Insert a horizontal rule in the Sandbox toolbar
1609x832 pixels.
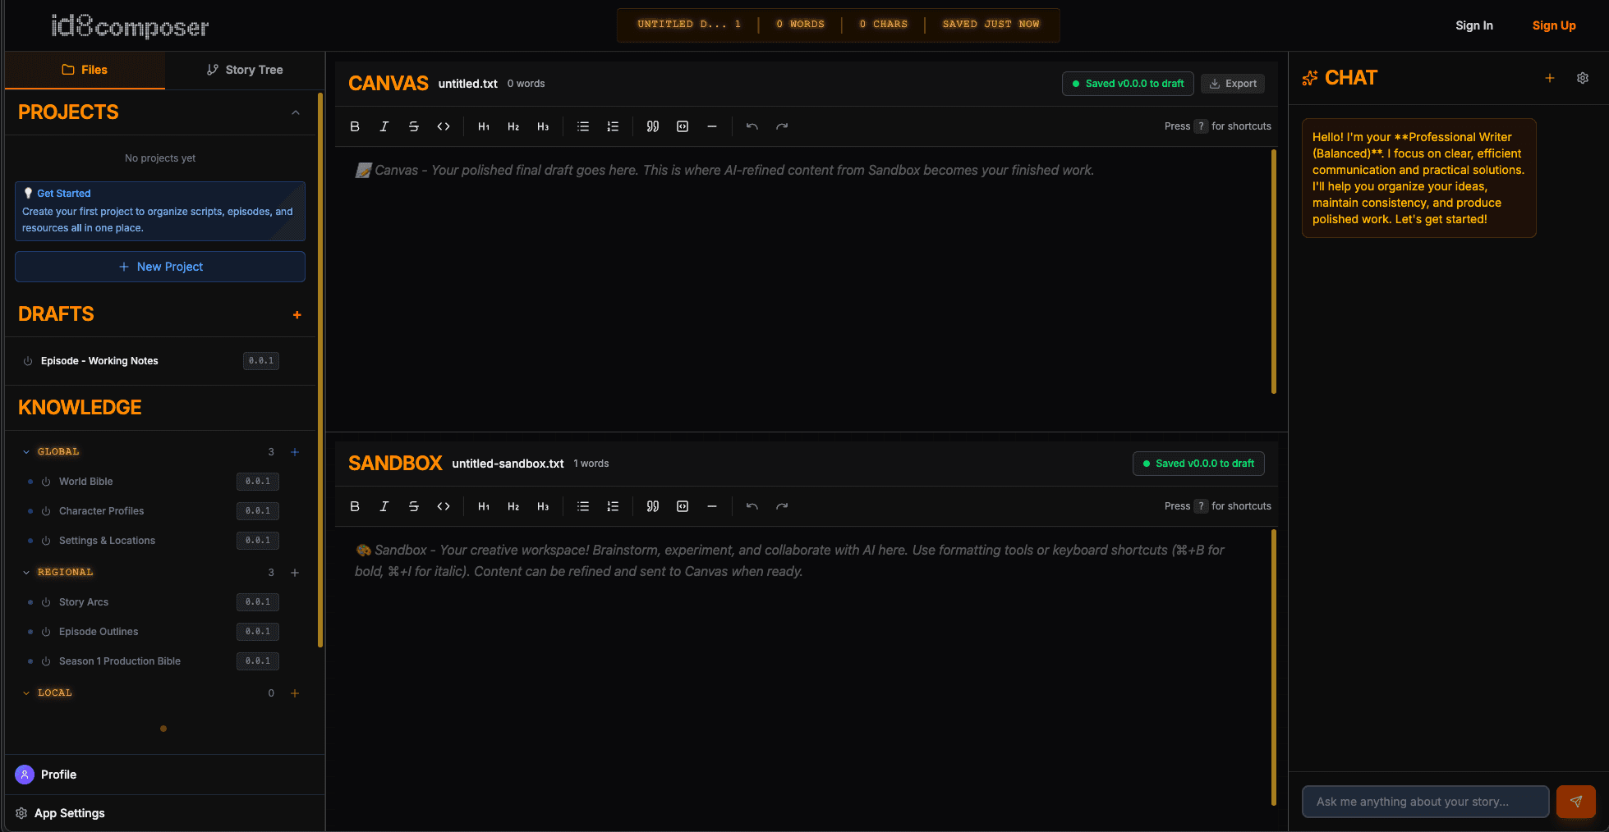point(711,506)
